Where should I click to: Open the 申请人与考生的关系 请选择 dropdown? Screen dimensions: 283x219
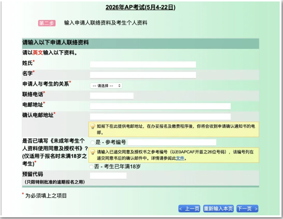pyautogui.click(x=106, y=86)
